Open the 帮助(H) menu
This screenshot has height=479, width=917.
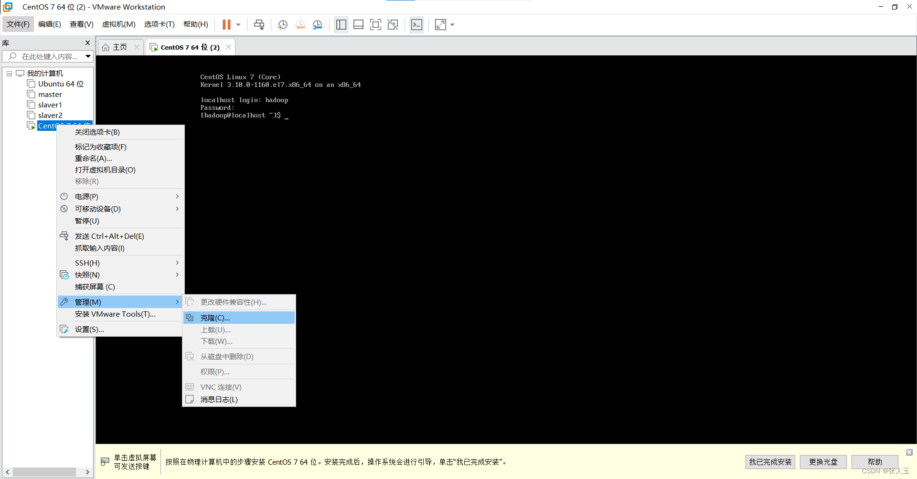[x=196, y=24]
